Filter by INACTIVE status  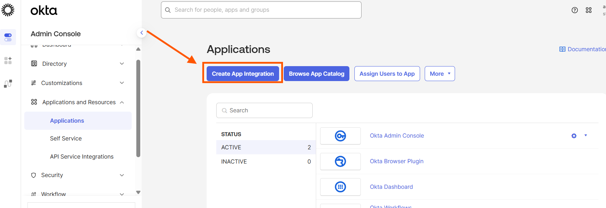point(266,161)
